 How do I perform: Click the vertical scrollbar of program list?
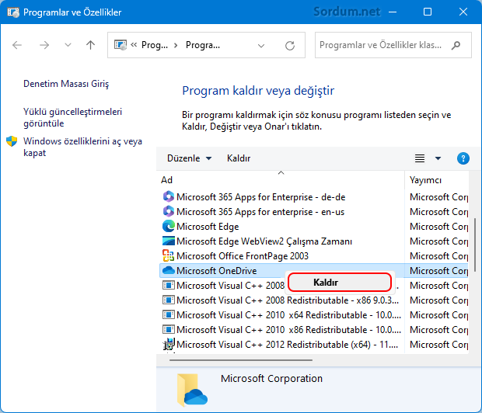point(475,245)
